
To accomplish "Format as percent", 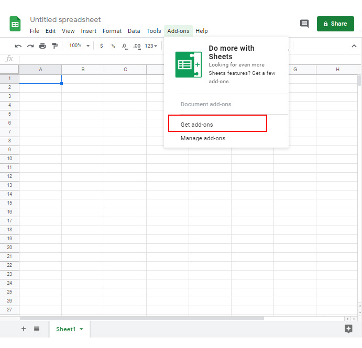I will coord(113,46).
